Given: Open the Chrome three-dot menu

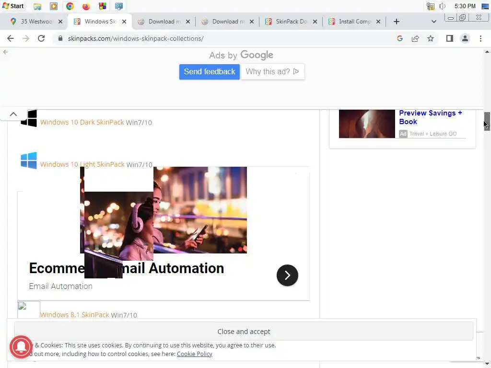Looking at the screenshot, I should [x=480, y=38].
